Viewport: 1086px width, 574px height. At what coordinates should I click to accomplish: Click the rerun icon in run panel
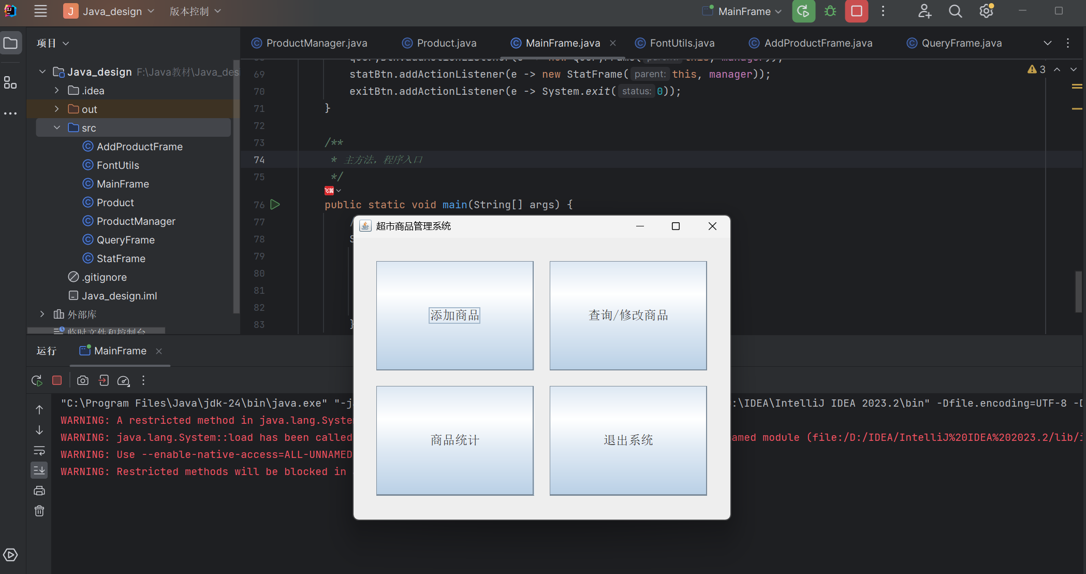pos(37,381)
